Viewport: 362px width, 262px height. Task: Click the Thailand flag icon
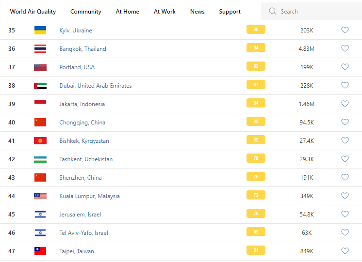(x=40, y=48)
